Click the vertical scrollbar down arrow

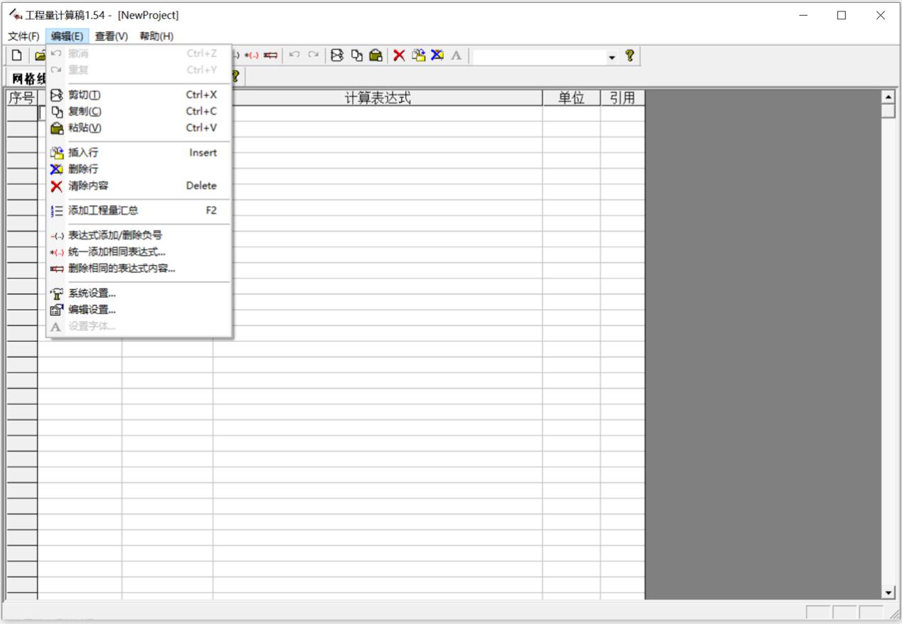click(888, 592)
